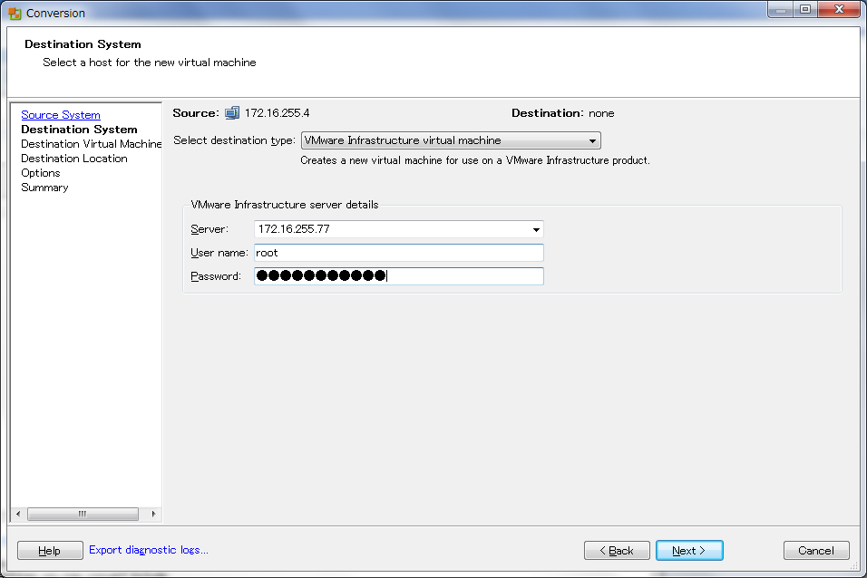Go Back to previous step
This screenshot has height=578, width=867.
(617, 551)
